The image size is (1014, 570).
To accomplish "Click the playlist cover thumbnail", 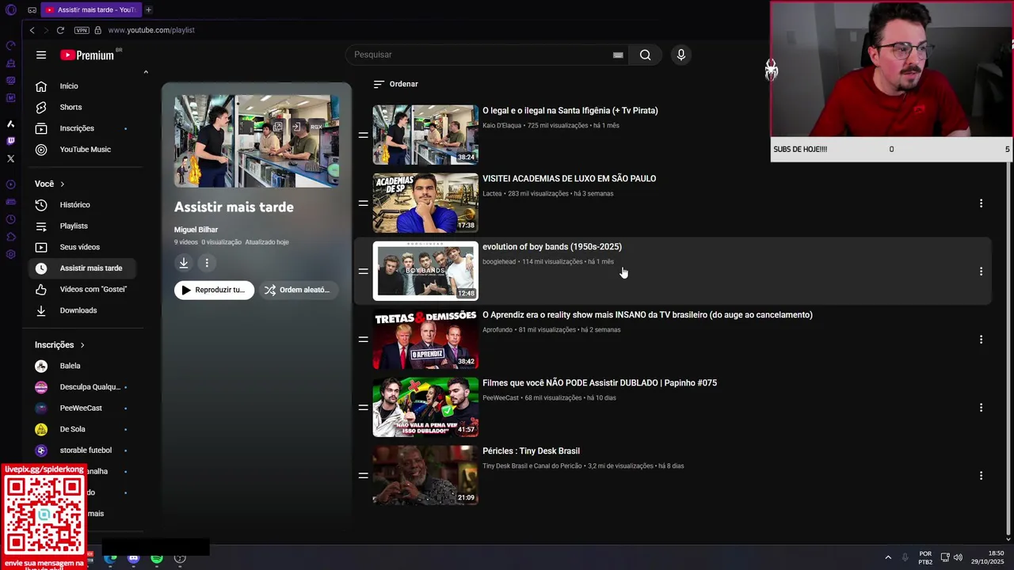I will 257,141.
